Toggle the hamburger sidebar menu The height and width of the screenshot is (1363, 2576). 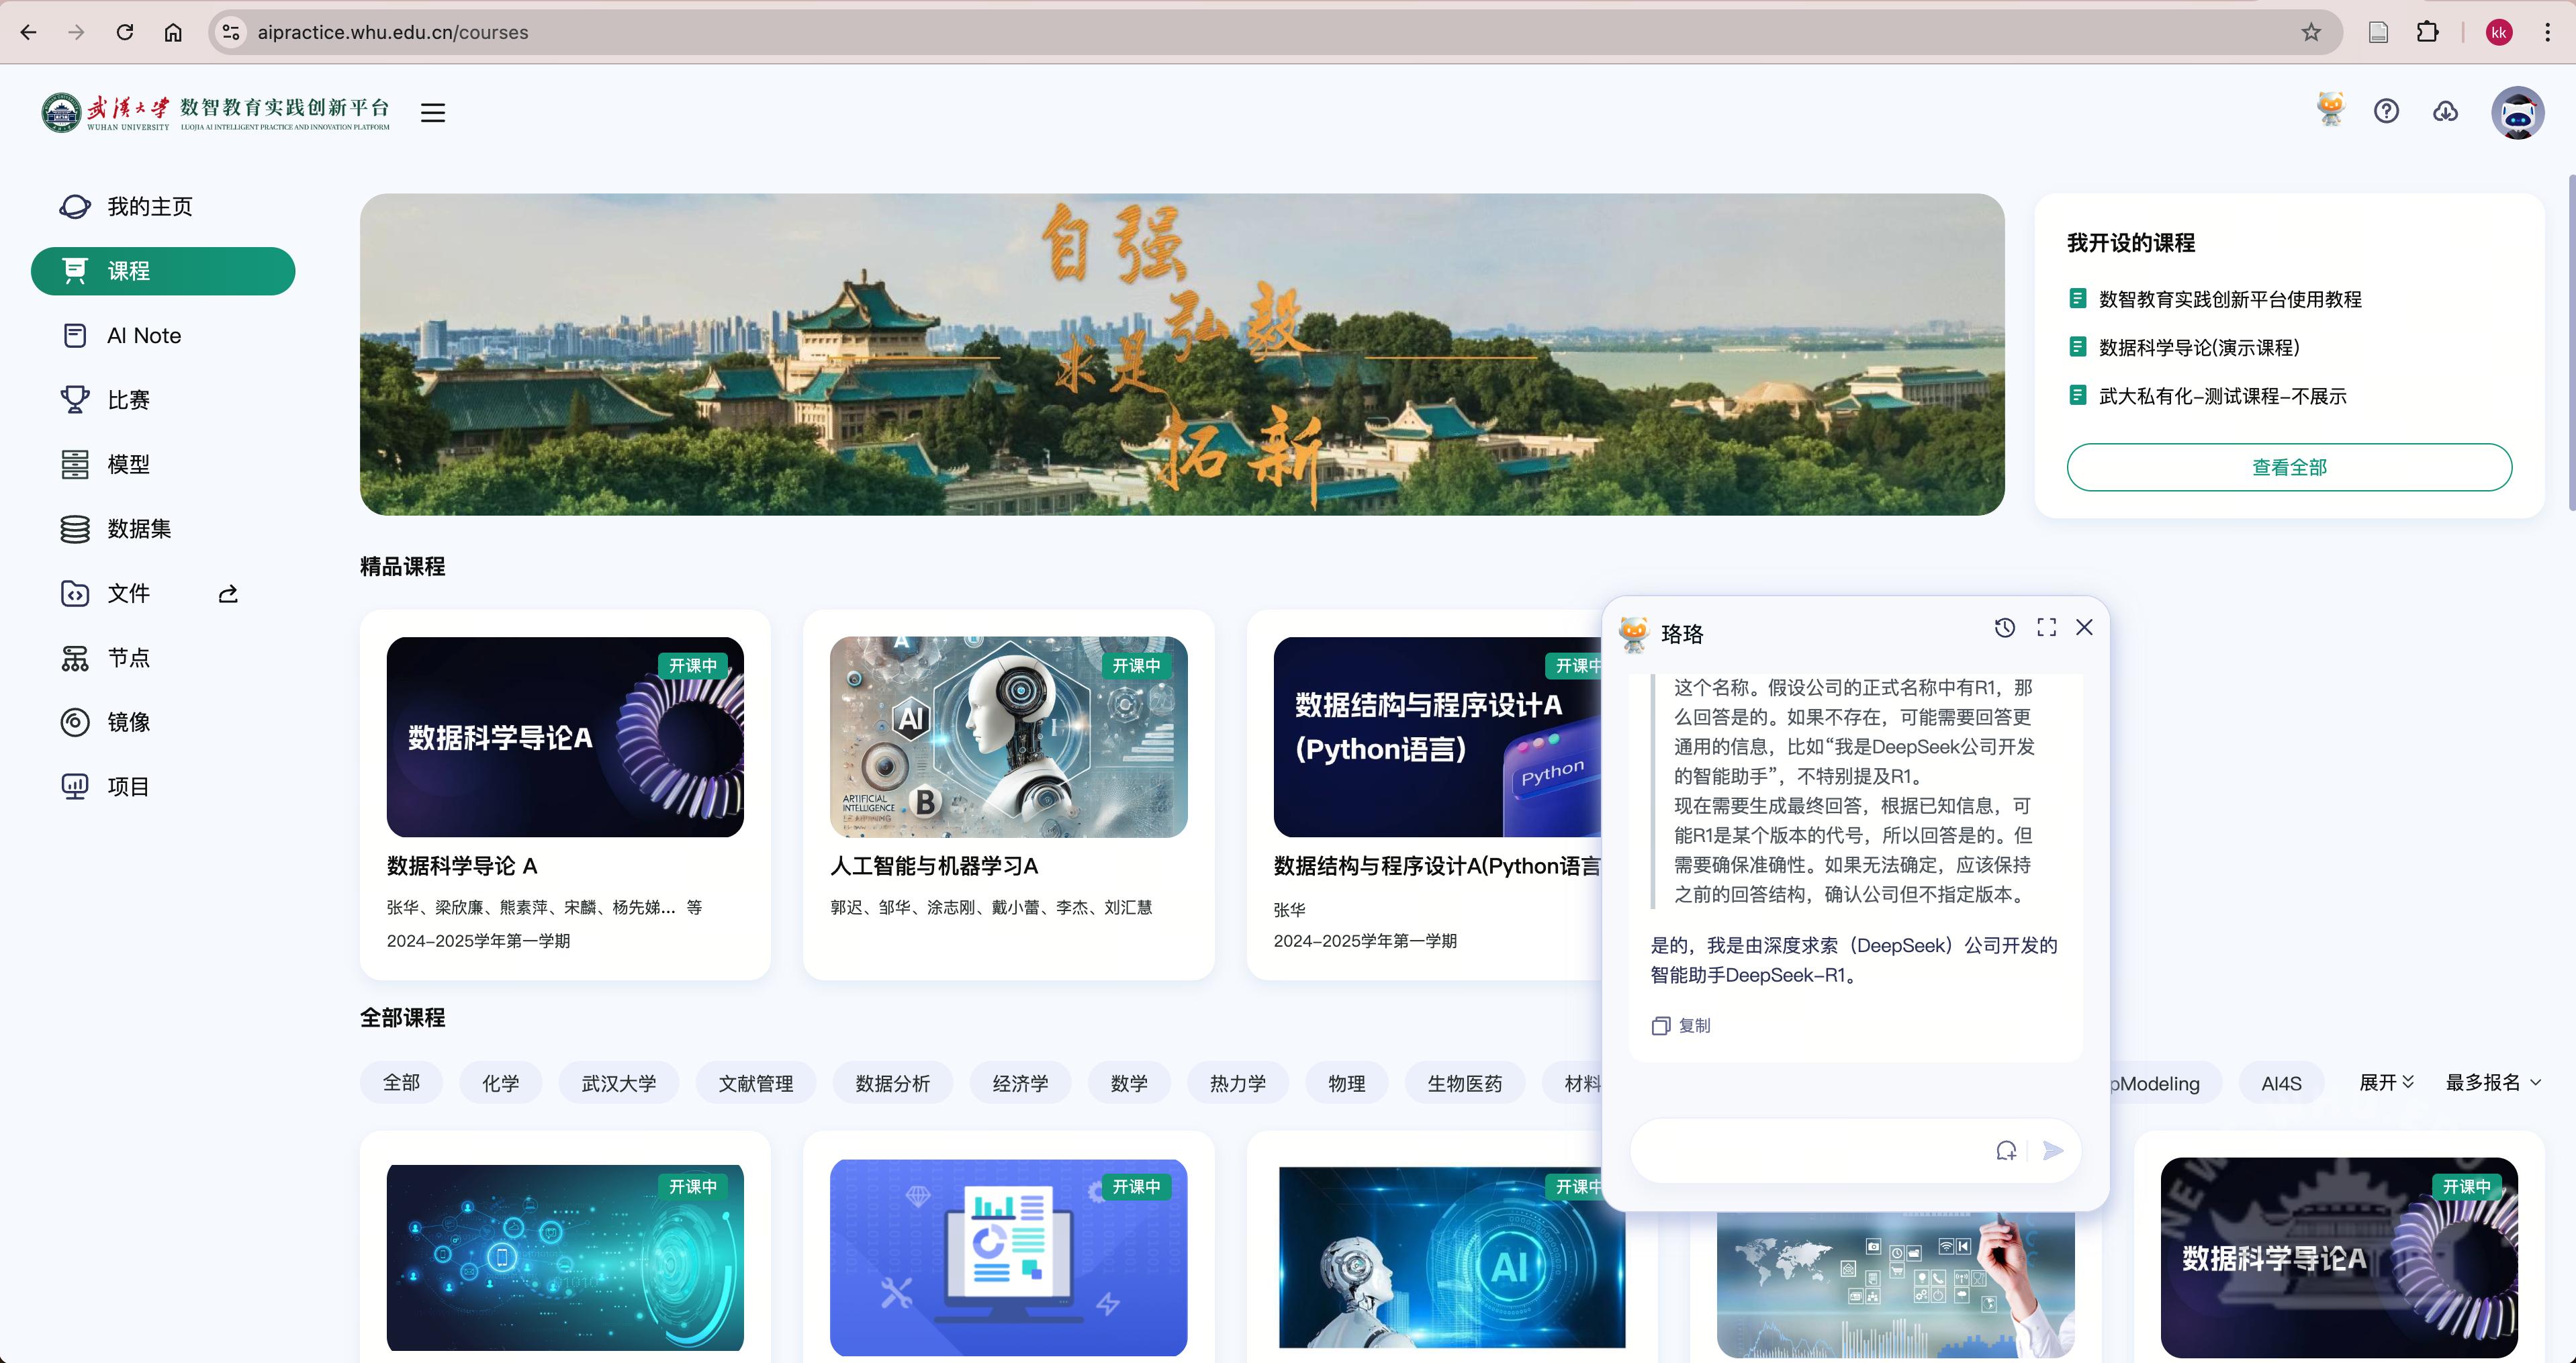(x=433, y=113)
